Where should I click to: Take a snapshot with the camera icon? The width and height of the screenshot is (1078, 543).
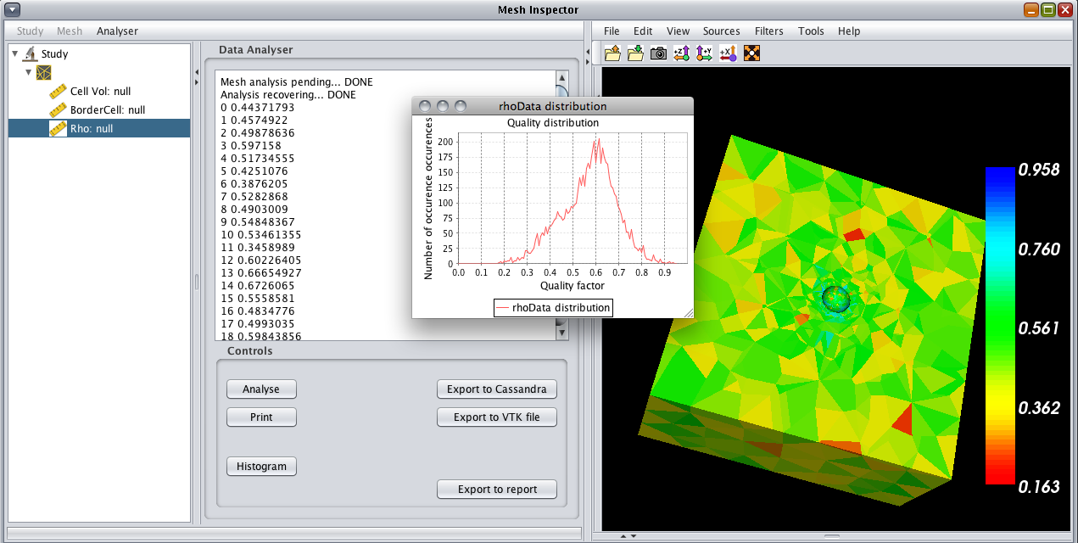click(658, 53)
